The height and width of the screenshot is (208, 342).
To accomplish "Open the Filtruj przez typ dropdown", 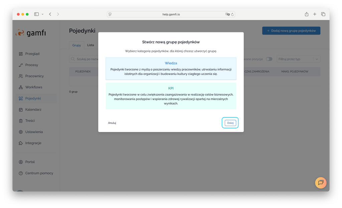I will (299, 59).
